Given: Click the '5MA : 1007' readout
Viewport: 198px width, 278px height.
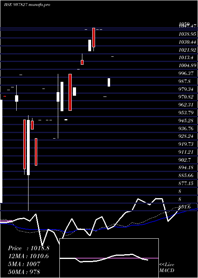Looking at the screenshot, I should (x=24, y=264).
